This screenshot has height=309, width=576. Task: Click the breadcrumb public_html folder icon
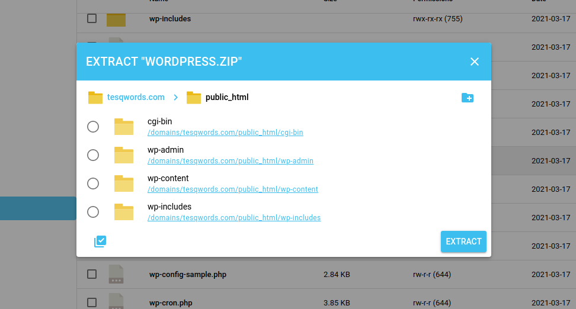(x=194, y=98)
